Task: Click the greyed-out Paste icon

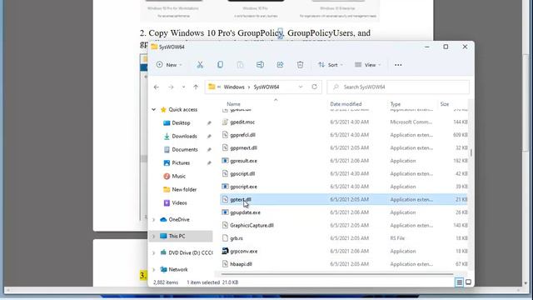Action: [240, 65]
